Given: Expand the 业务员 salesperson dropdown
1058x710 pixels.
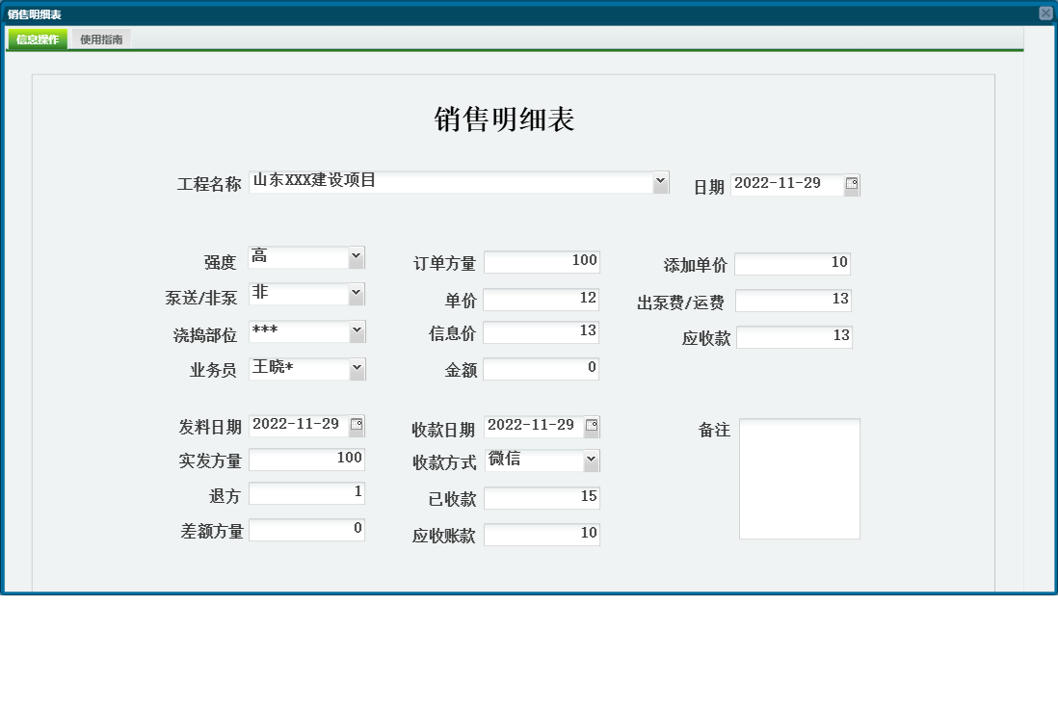Looking at the screenshot, I should tap(356, 367).
